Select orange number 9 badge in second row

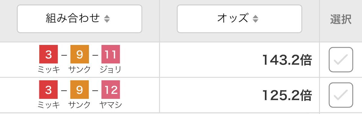pyautogui.click(x=80, y=90)
